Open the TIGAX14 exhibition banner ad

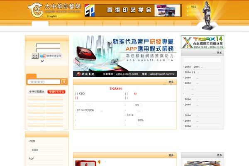coord(203,42)
